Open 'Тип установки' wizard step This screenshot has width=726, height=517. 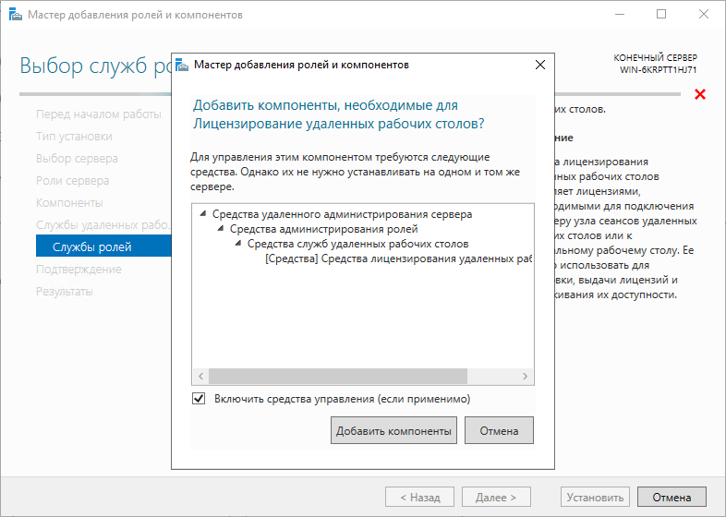(x=74, y=136)
